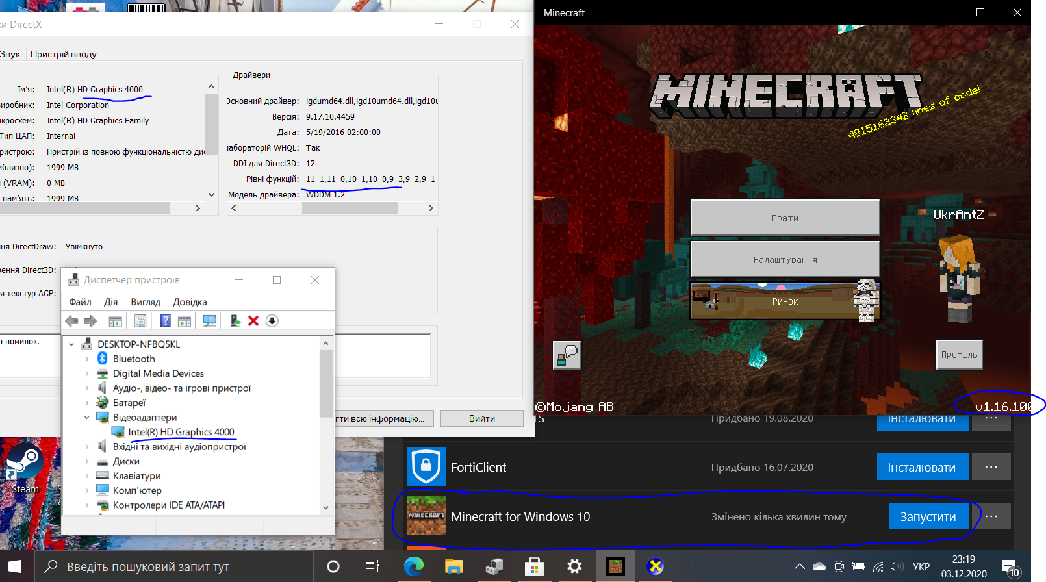Screen dimensions: 1046x582
Task: Open more options for Minecraft for Windows 10
Action: [x=991, y=516]
